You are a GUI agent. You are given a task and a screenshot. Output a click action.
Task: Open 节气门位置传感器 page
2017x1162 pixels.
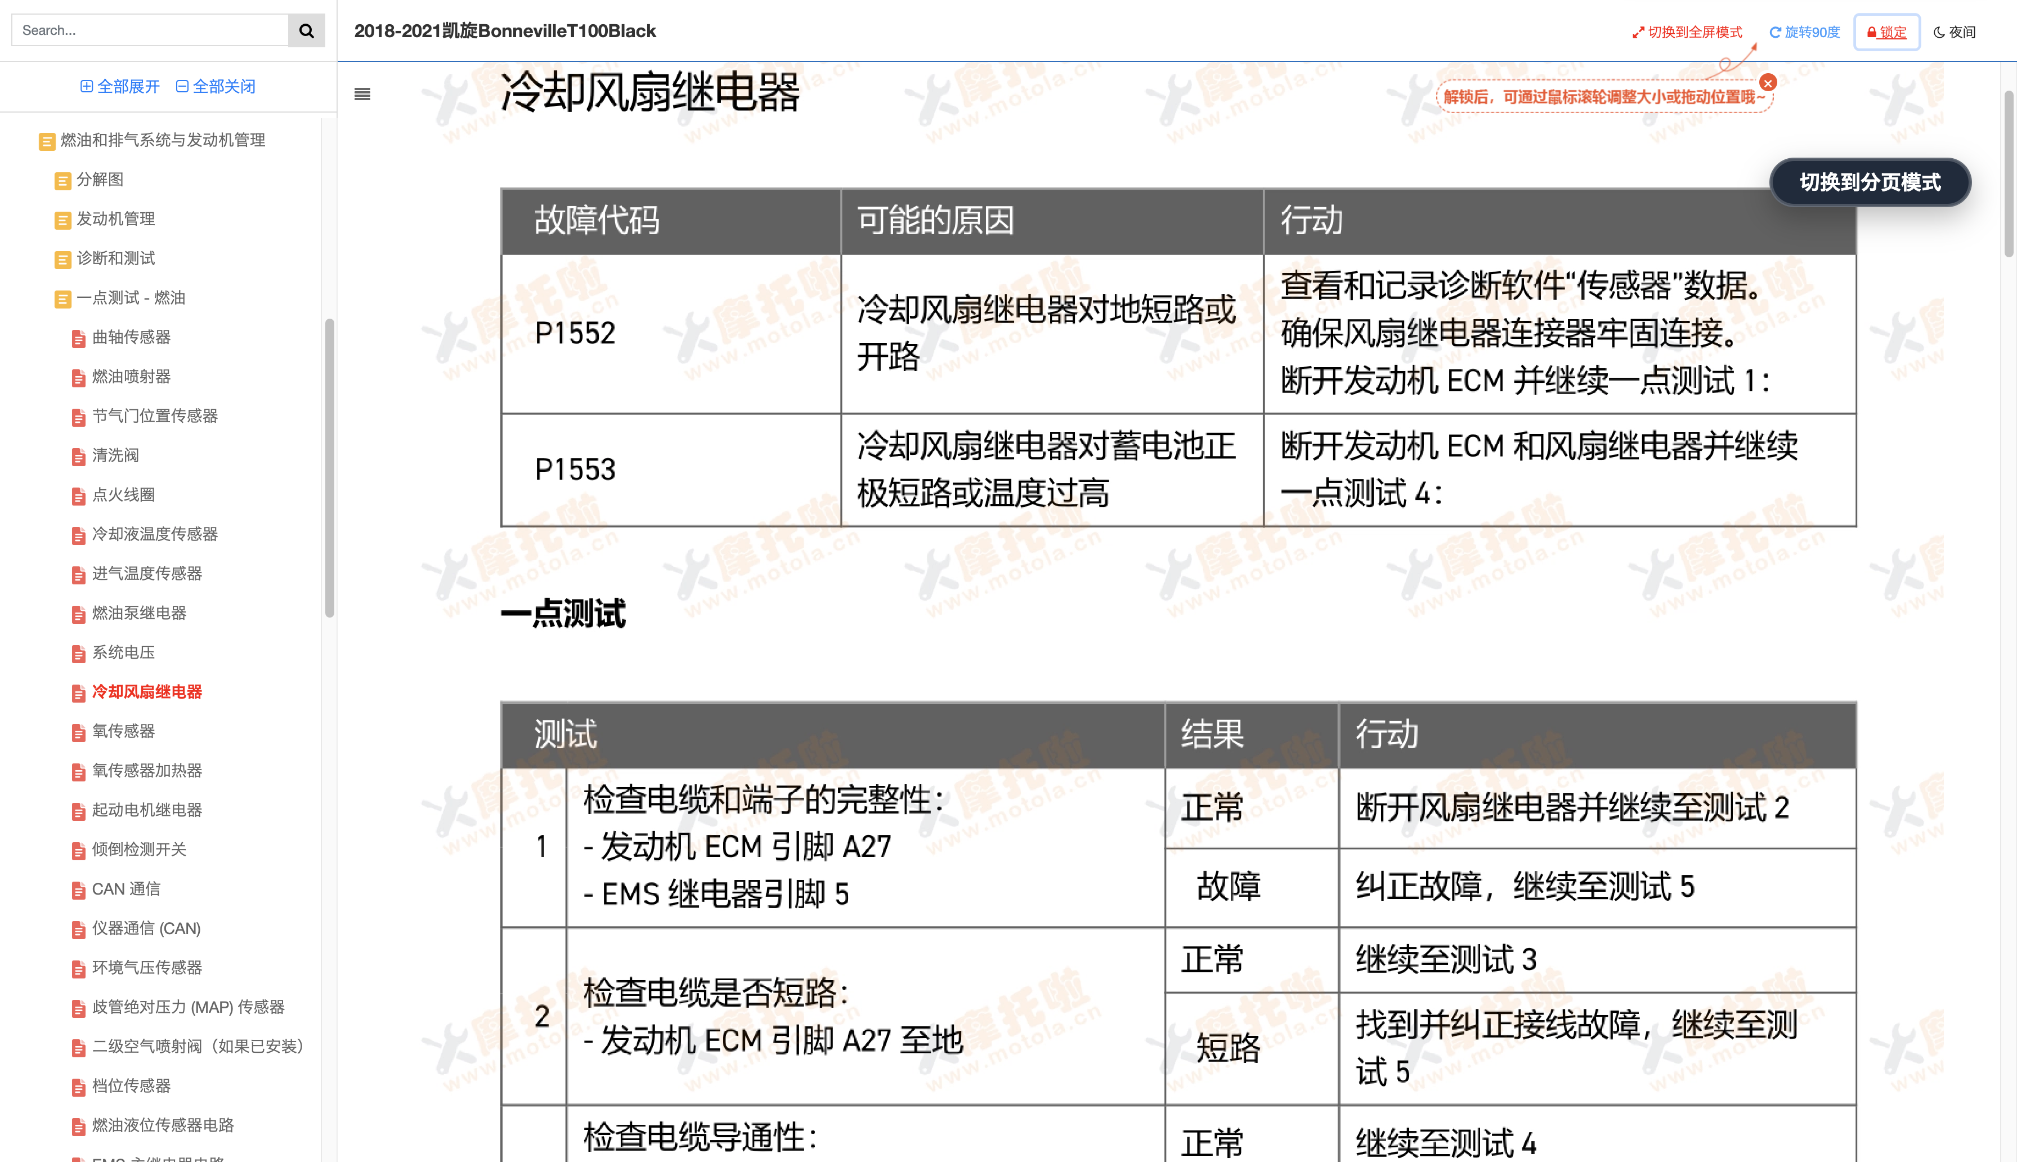145,416
